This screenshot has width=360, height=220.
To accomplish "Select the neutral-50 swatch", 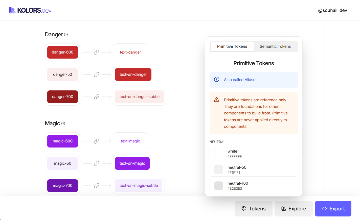I will (x=218, y=169).
